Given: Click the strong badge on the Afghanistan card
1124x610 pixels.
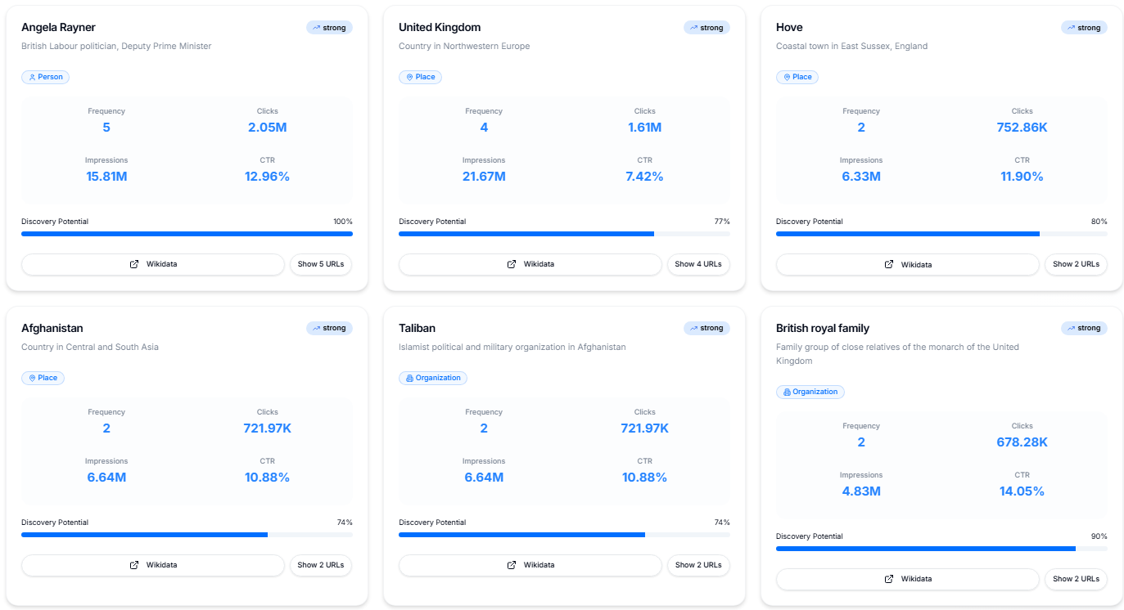Looking at the screenshot, I should point(328,328).
